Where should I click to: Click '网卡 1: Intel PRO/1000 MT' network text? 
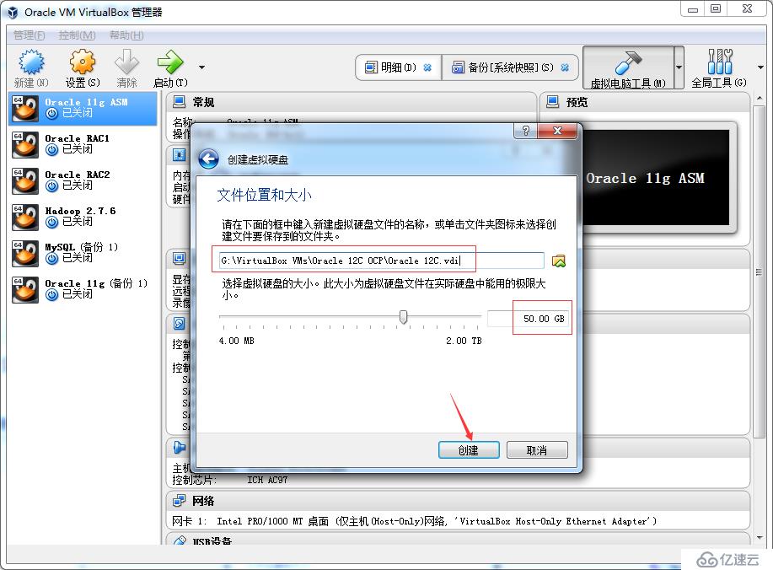click(414, 521)
